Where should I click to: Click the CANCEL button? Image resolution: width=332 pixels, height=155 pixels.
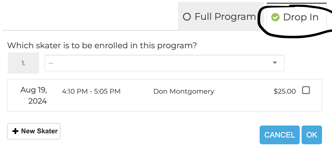tap(280, 135)
